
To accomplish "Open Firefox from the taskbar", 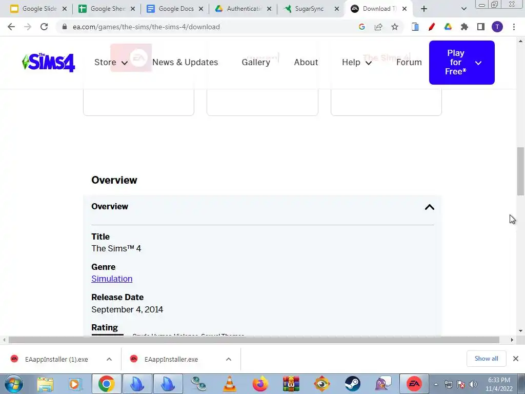I will coord(260,384).
